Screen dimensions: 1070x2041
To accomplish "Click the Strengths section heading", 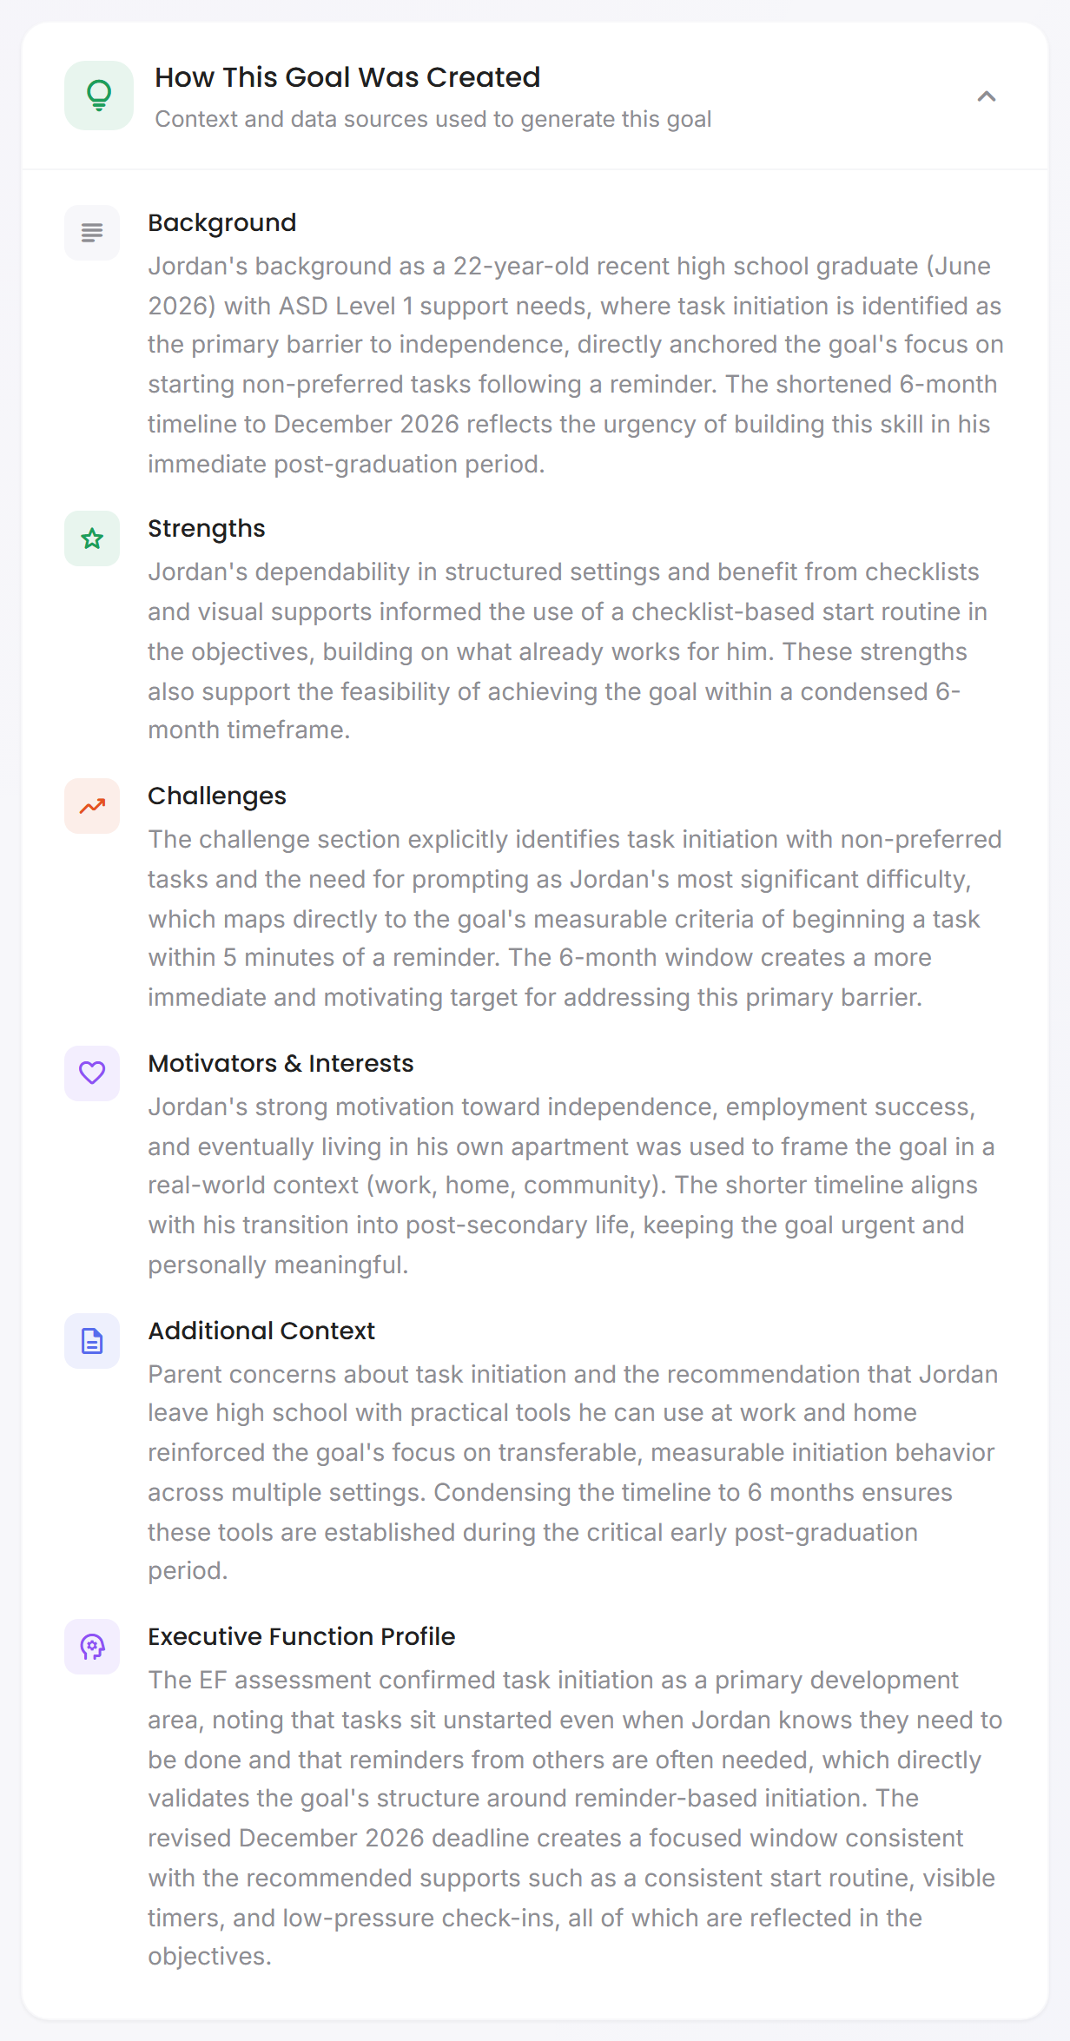I will (x=207, y=529).
